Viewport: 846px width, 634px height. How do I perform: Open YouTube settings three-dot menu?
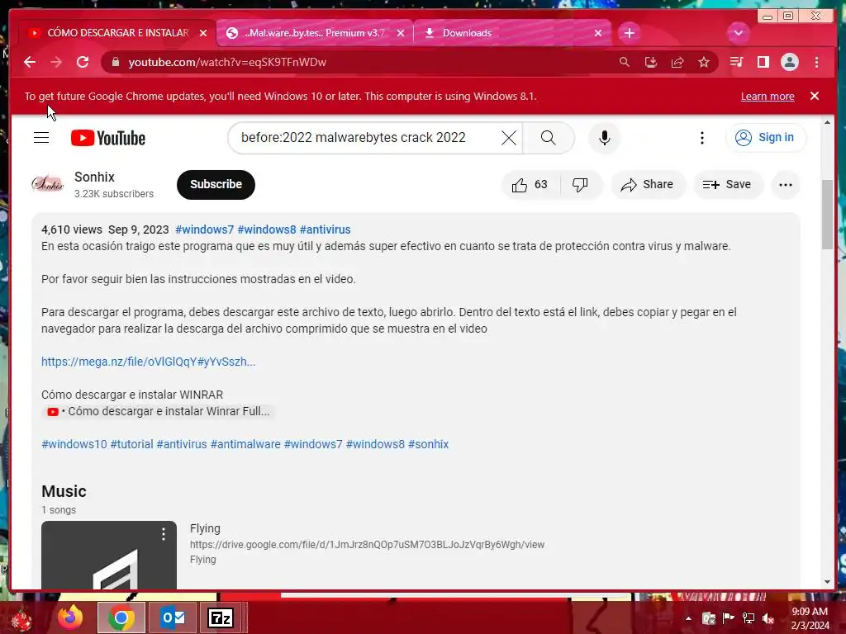[702, 138]
